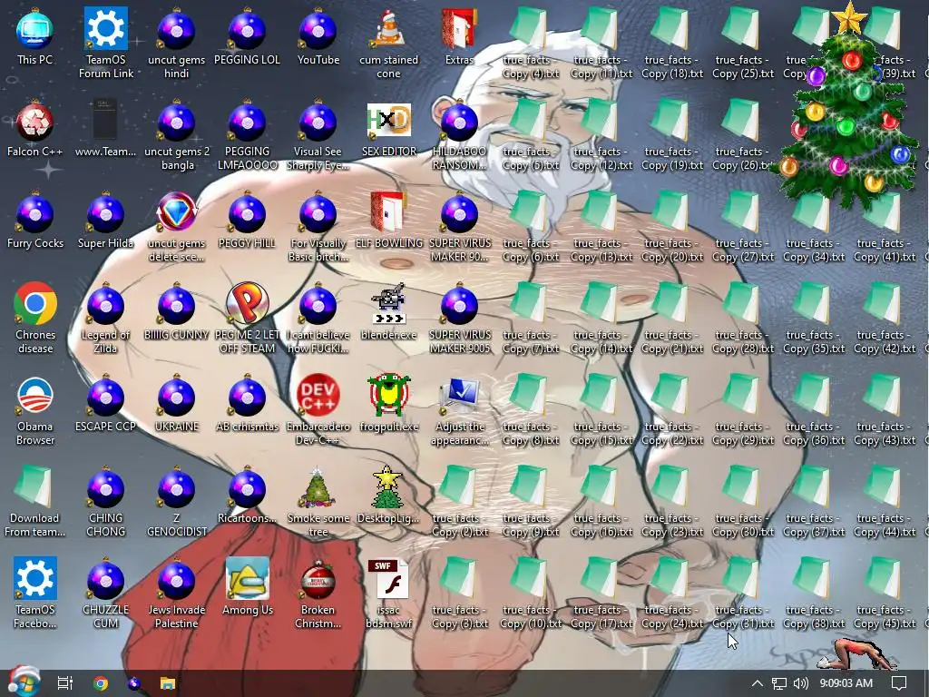Select the ESCAPE CCP icon
The height and width of the screenshot is (697, 929).
coord(105,404)
